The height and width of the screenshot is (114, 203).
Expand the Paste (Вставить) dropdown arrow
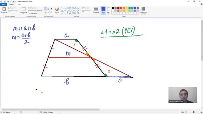click(x=4, y=14)
